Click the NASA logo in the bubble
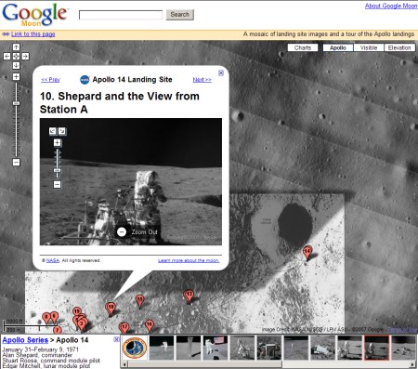The width and height of the screenshot is (418, 369). (85, 80)
